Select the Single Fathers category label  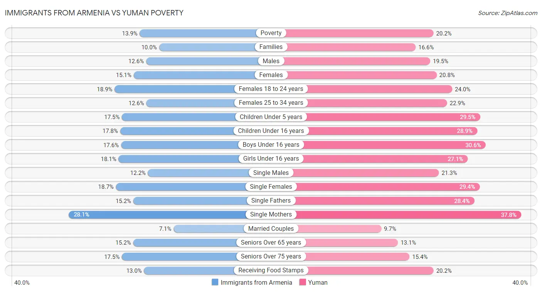[271, 201]
